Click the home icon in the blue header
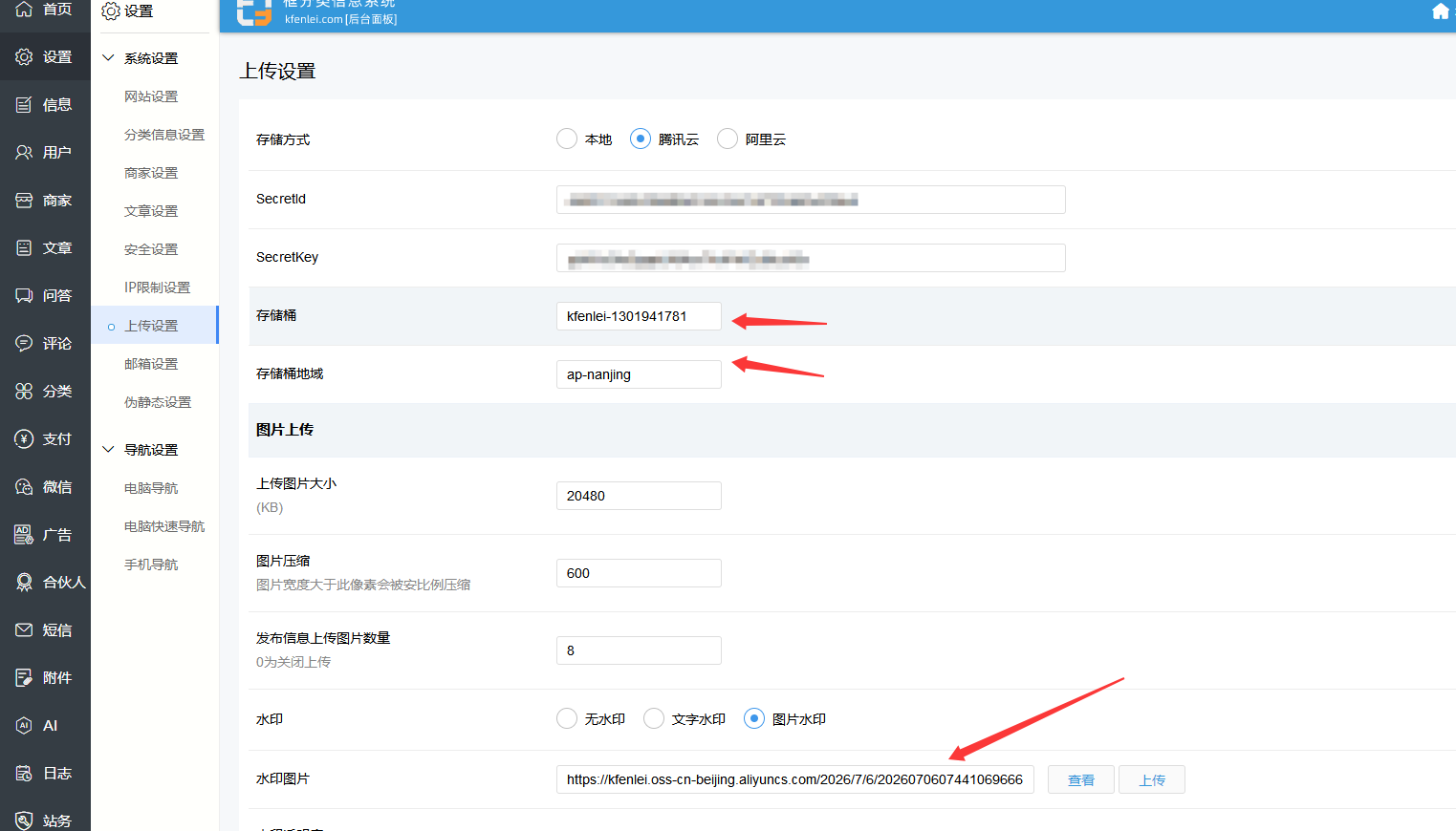 (1441, 11)
